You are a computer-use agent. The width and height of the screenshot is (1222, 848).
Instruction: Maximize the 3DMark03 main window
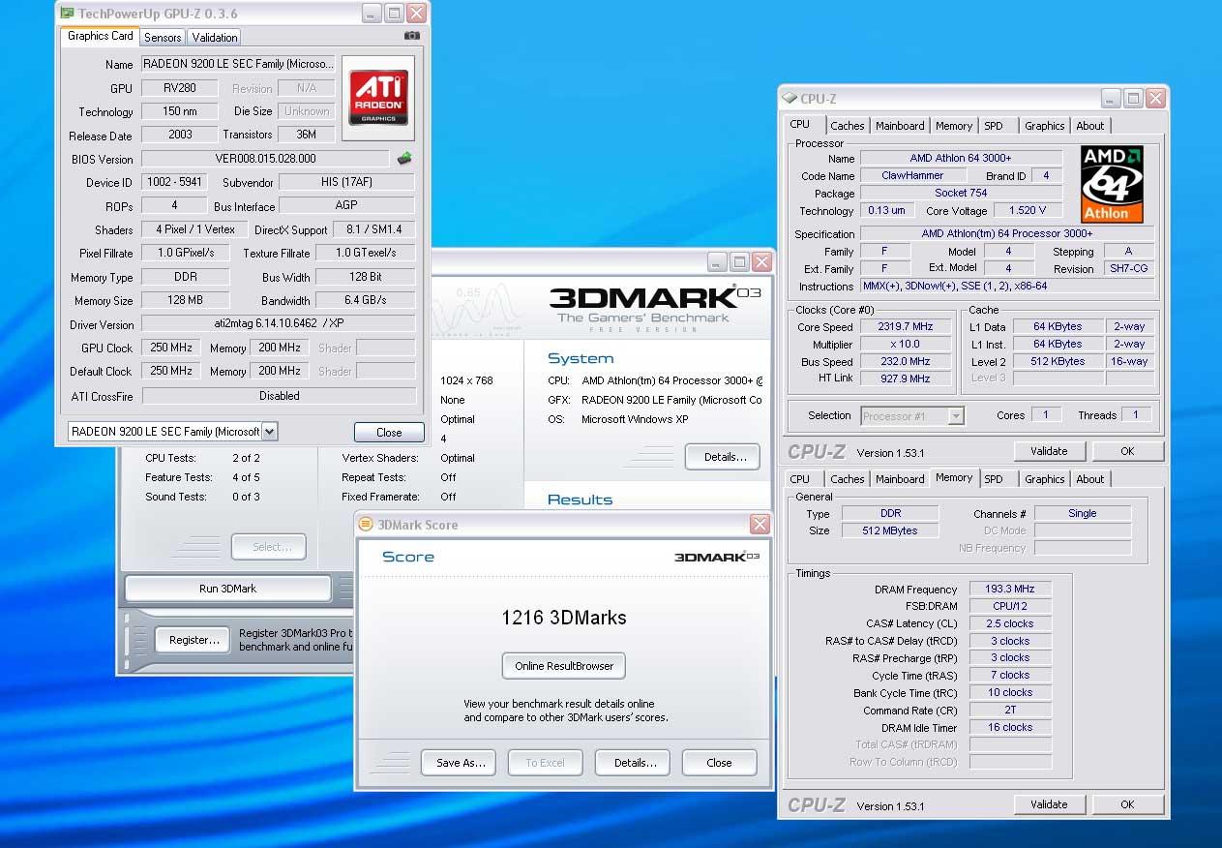pos(740,261)
